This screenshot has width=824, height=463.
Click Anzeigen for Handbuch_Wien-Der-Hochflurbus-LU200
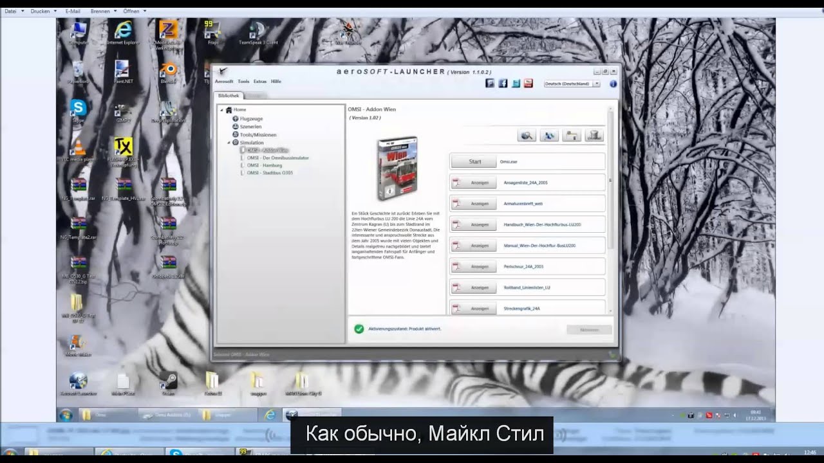[x=473, y=225]
